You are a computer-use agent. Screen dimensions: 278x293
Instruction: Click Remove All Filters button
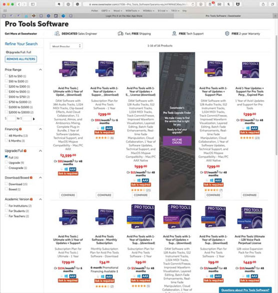point(21,59)
